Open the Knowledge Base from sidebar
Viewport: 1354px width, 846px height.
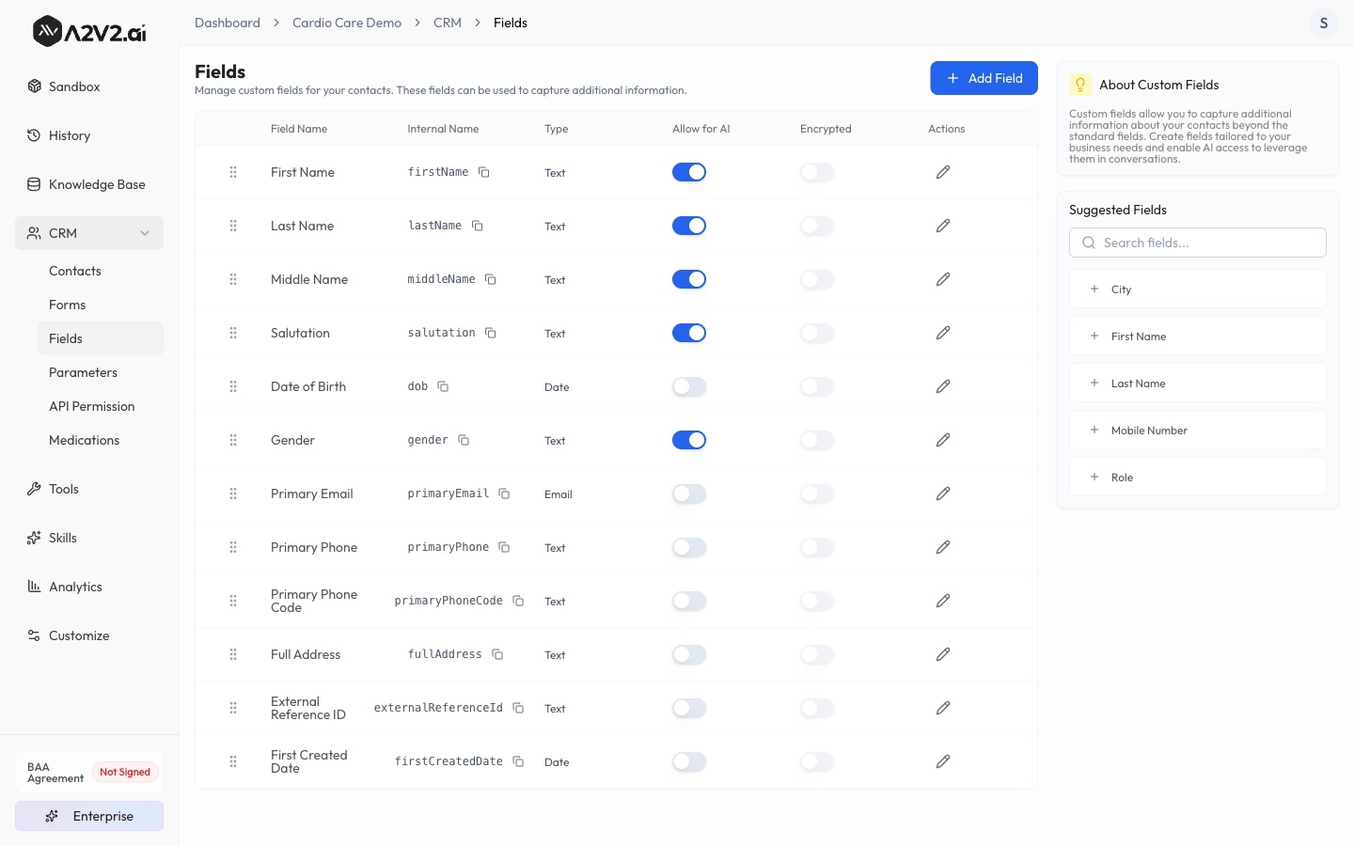click(97, 184)
